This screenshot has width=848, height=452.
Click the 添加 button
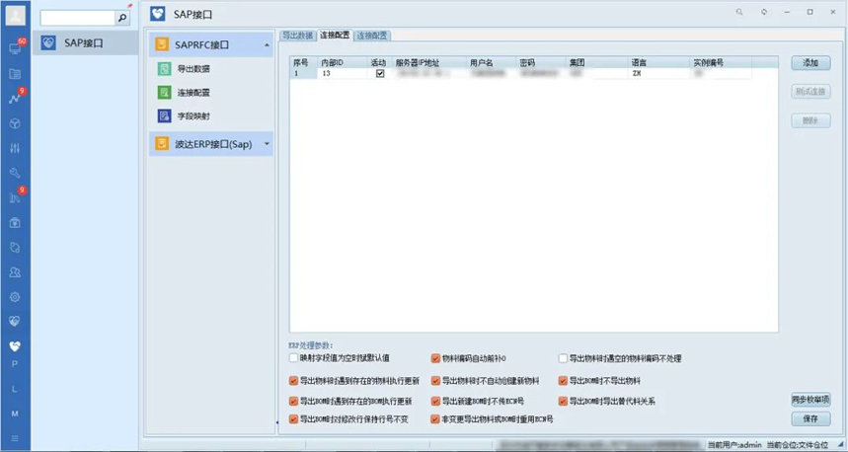point(810,63)
